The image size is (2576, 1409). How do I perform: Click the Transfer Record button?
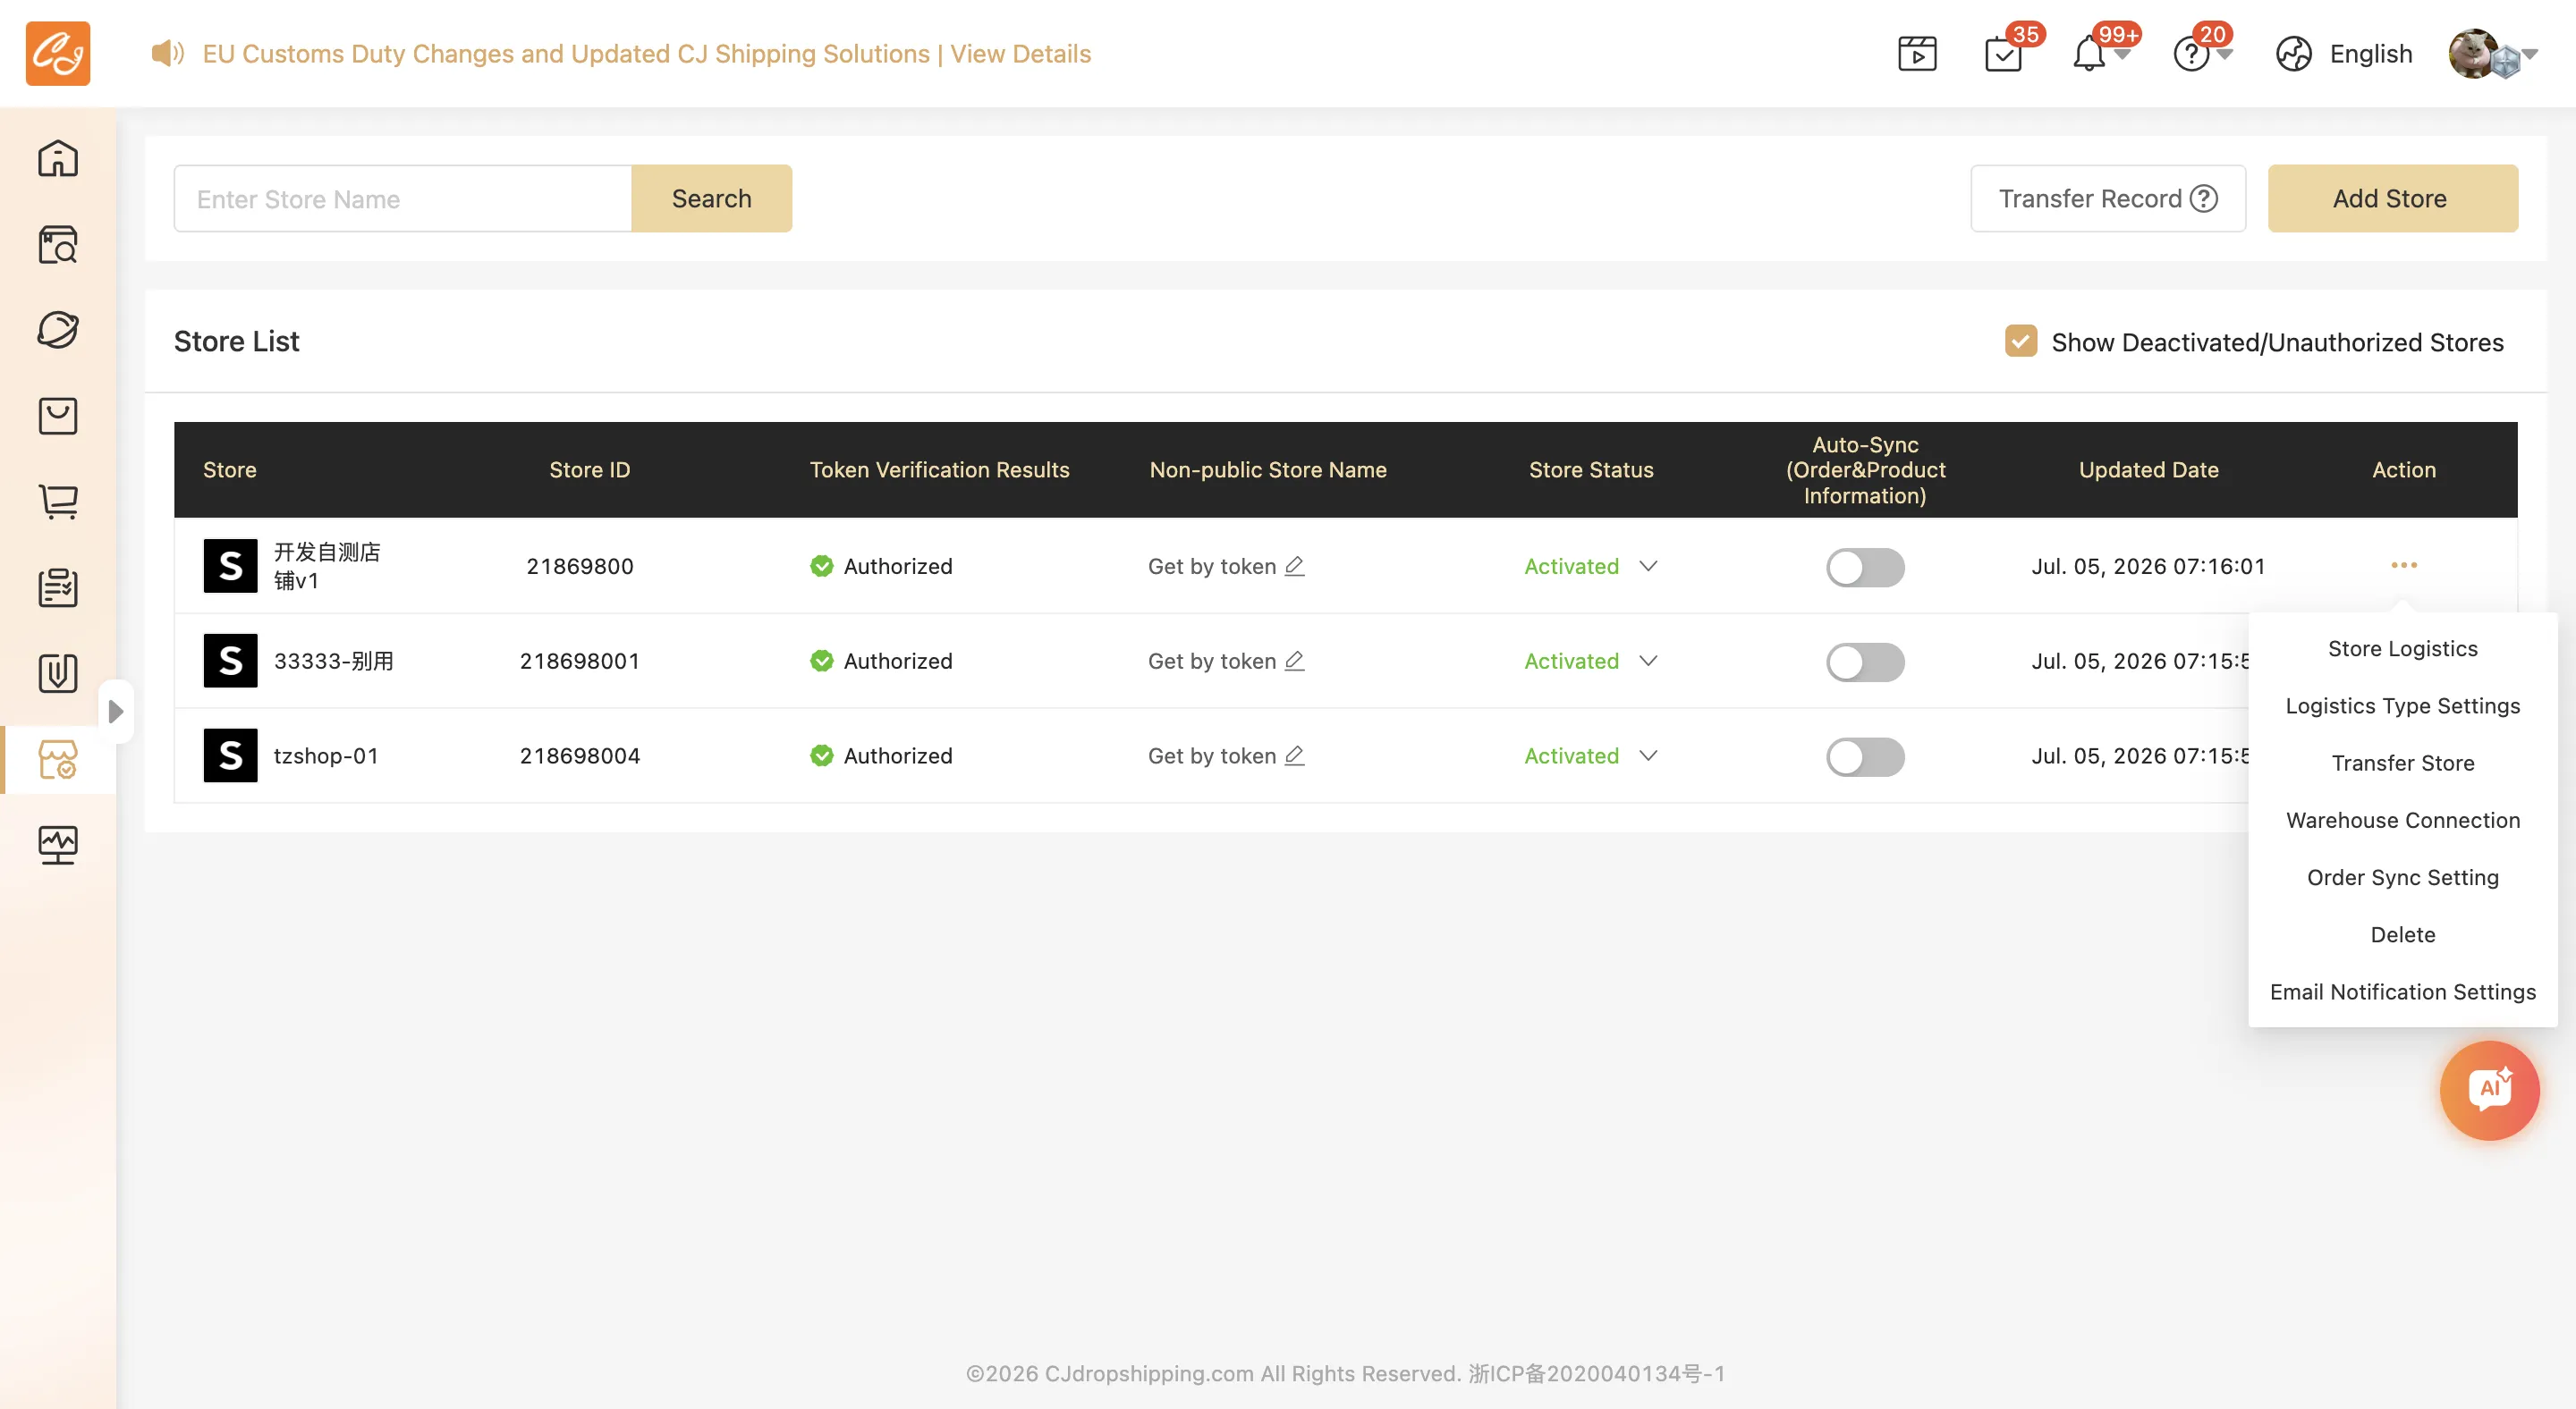(x=2108, y=198)
